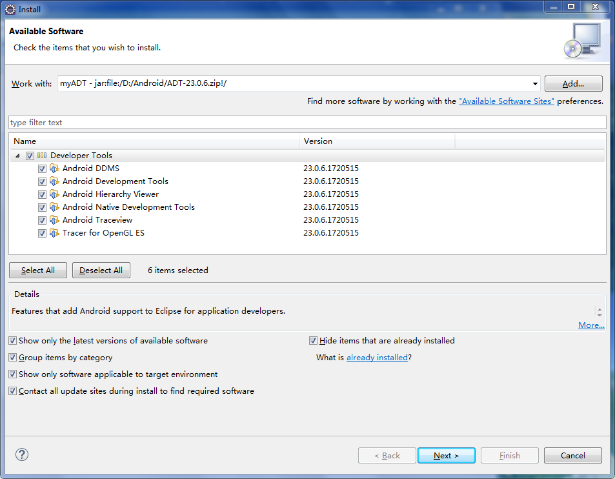Image resolution: width=615 pixels, height=479 pixels.
Task: Select the Android Development Tools row label
Action: pos(116,181)
